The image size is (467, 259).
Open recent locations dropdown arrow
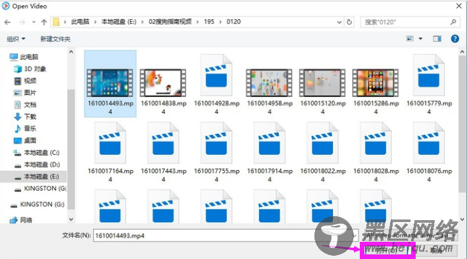[34, 22]
